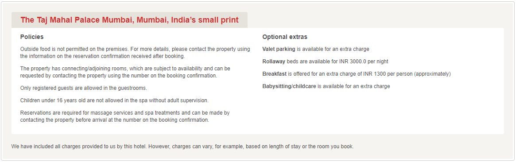Click the Taj Mahal Palace small print heading

click(x=129, y=20)
